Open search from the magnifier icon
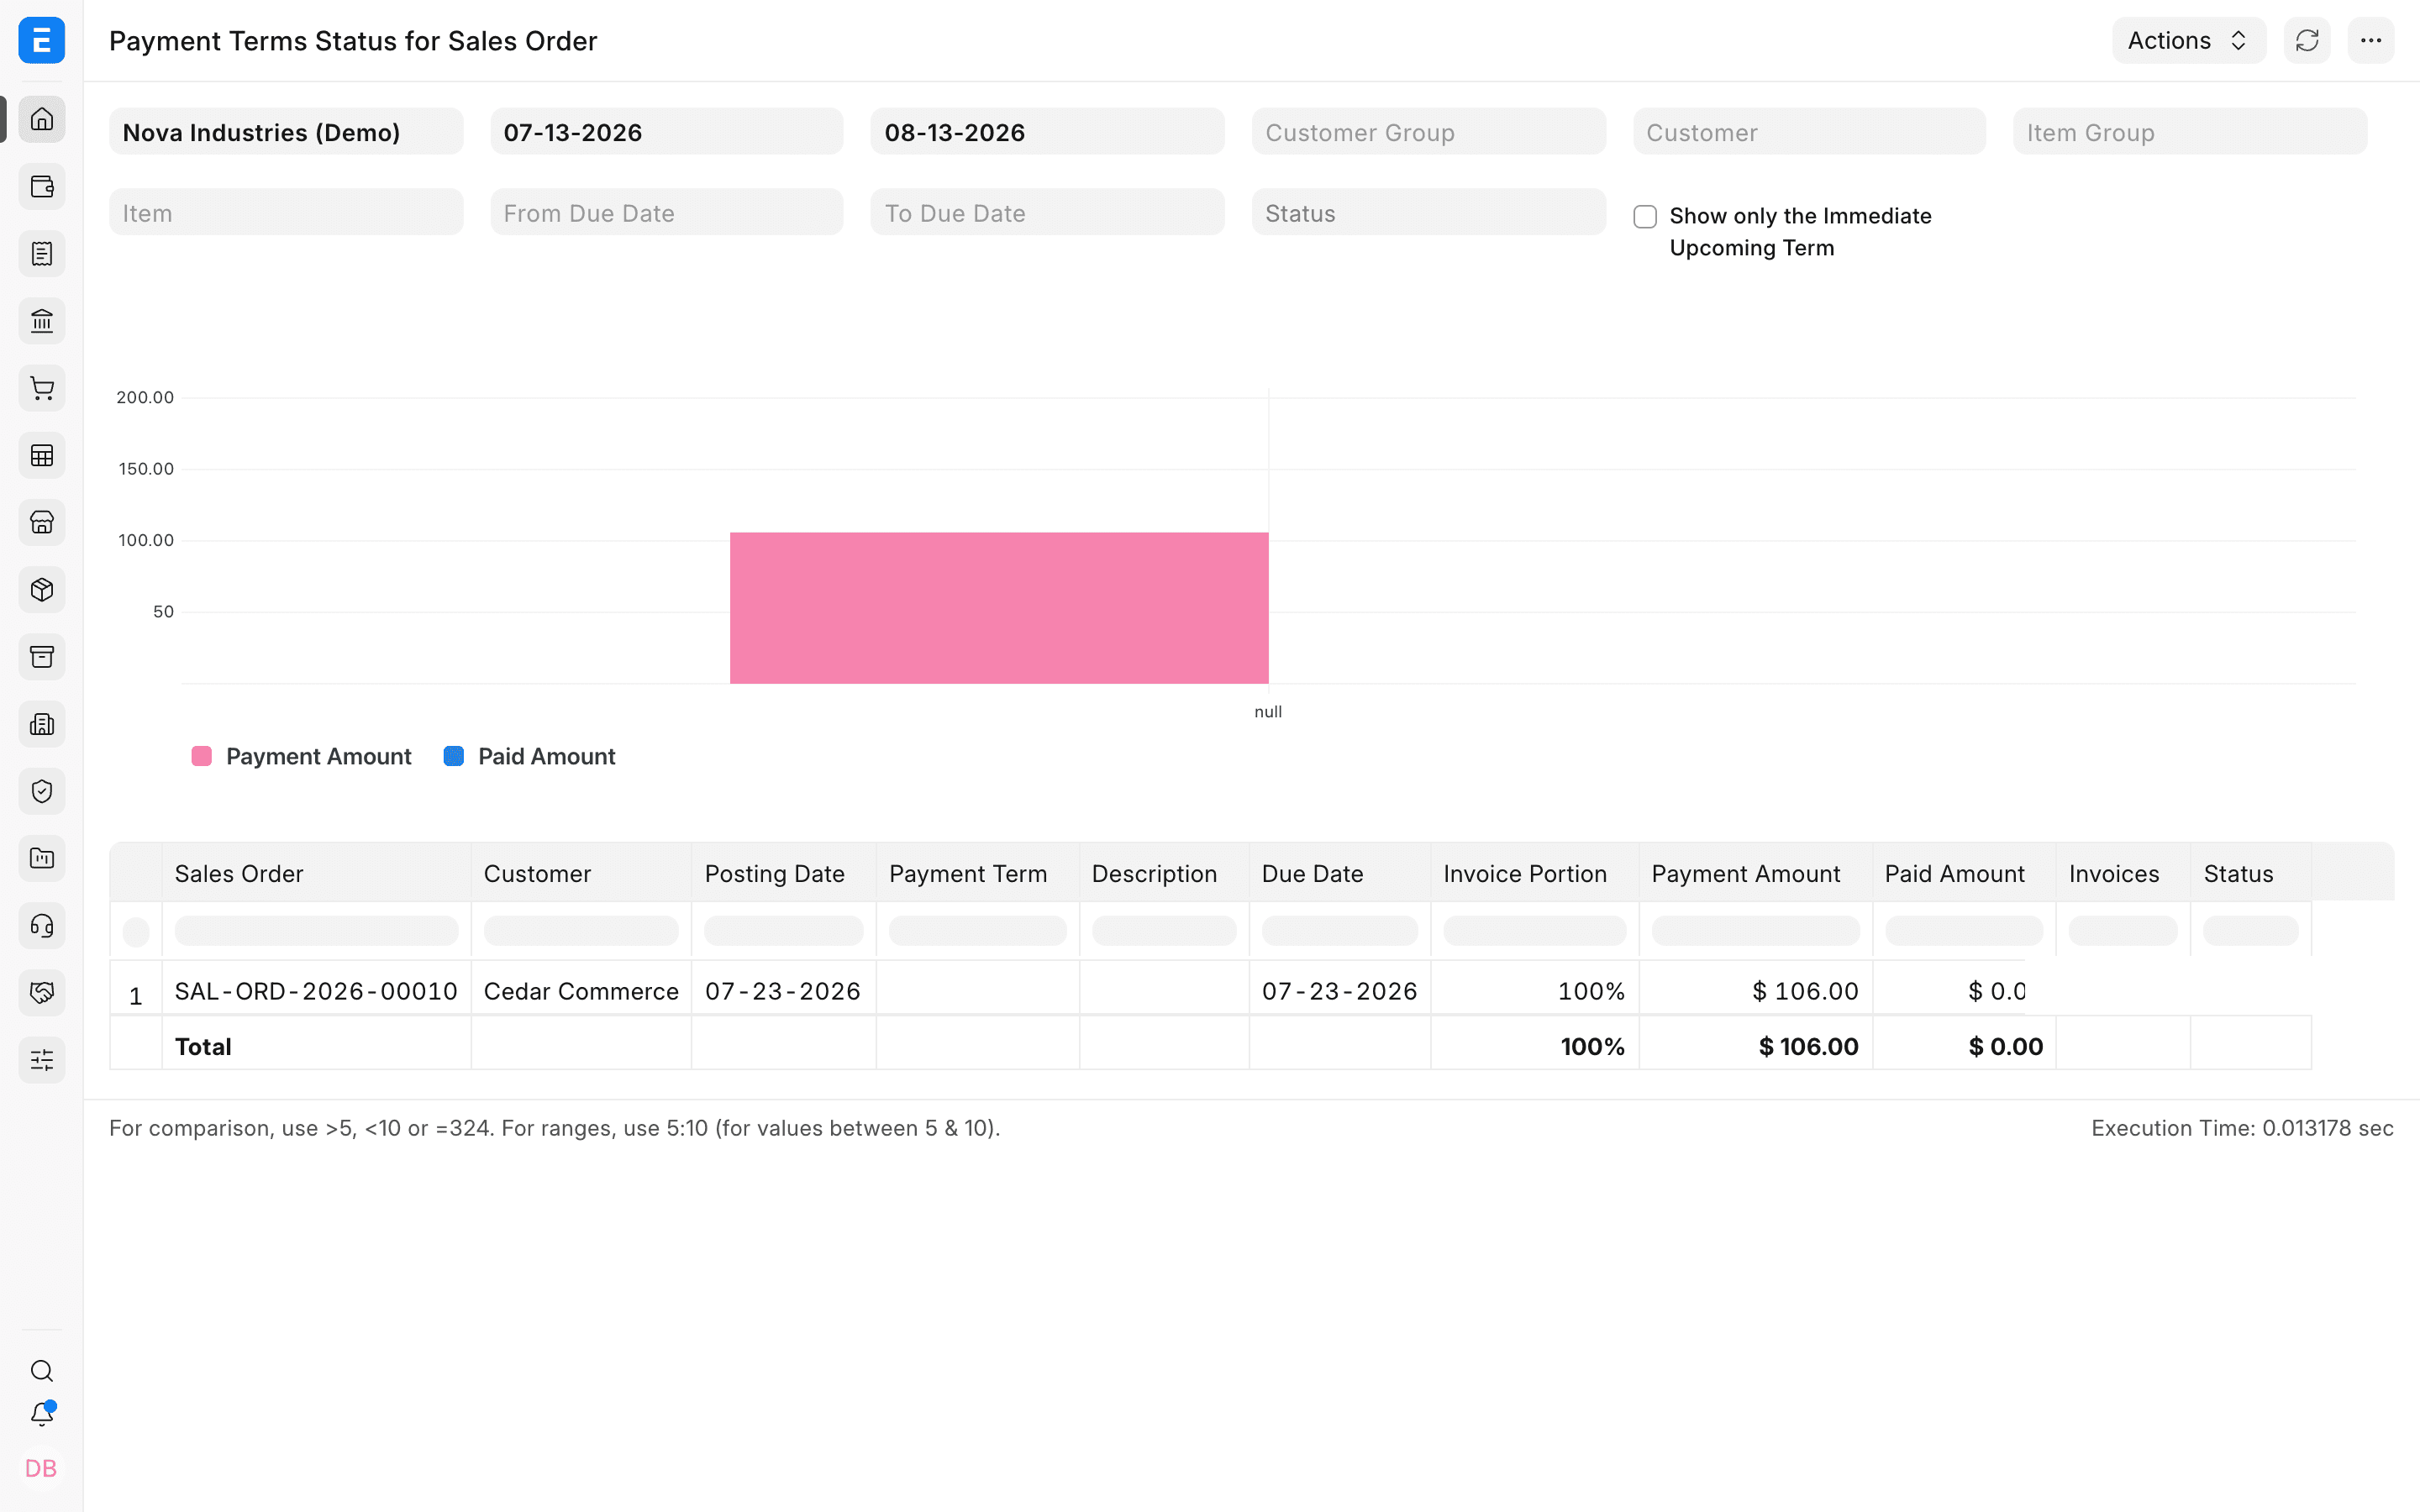 click(42, 1371)
